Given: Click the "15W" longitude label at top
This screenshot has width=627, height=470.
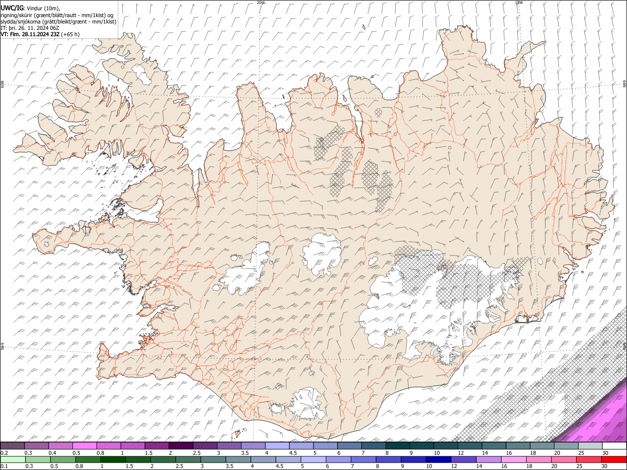Looking at the screenshot, I should 519,2.
